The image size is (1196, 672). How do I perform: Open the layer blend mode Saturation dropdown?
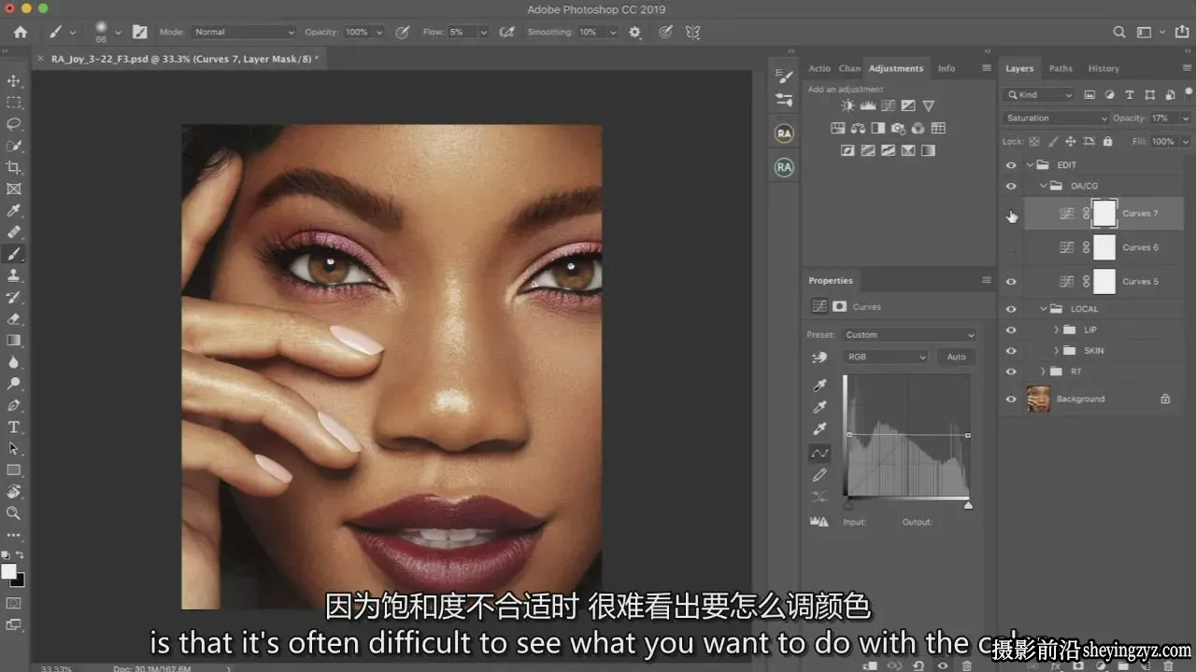coord(1056,119)
